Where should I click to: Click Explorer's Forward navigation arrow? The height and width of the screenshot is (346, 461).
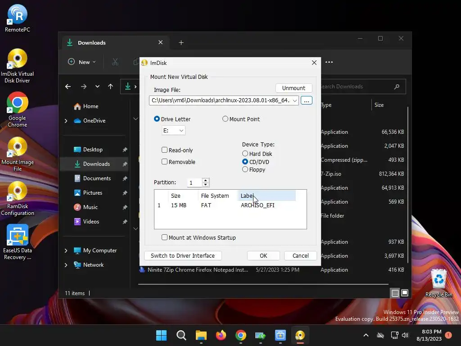click(x=84, y=86)
